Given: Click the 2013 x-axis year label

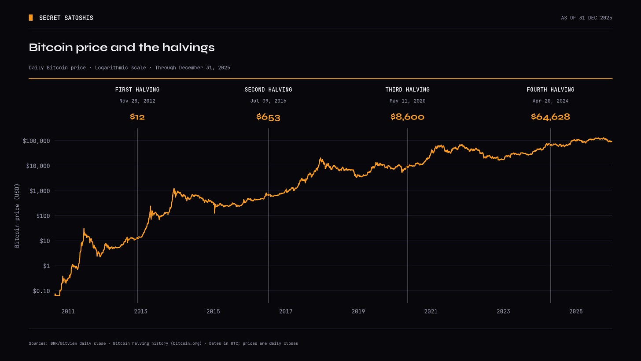Looking at the screenshot, I should point(141,311).
